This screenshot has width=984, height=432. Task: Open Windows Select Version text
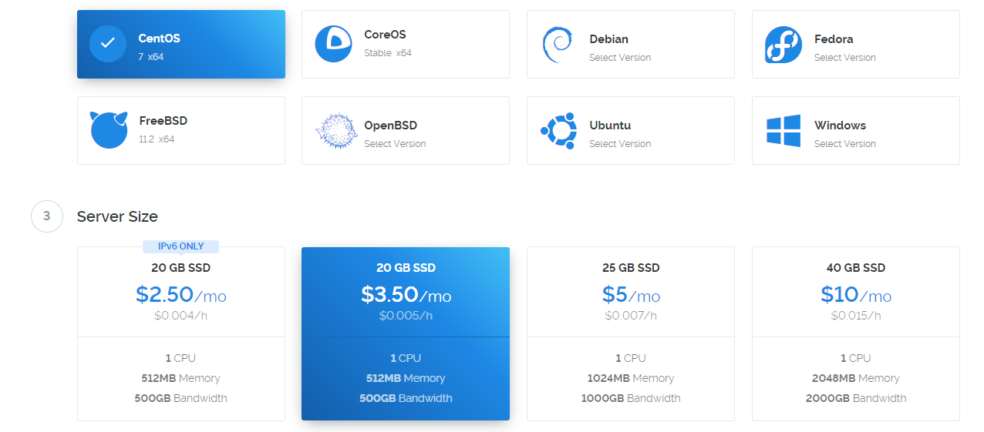pyautogui.click(x=845, y=144)
